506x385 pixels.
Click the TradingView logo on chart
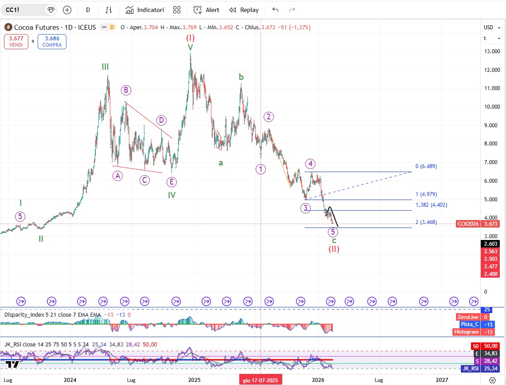(12, 365)
